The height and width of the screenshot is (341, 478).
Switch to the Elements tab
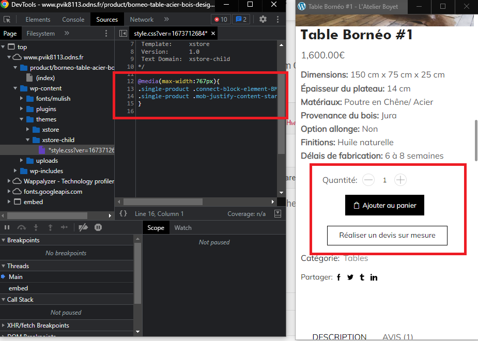click(38, 20)
